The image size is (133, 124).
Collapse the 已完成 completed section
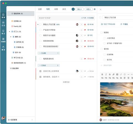tap(49, 65)
